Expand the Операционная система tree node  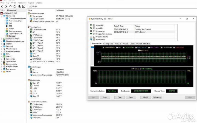click(x=2, y=41)
